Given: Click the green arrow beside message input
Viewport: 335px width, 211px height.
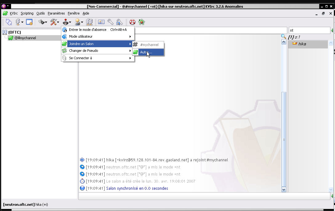Looking at the screenshot, I should 332,196.
